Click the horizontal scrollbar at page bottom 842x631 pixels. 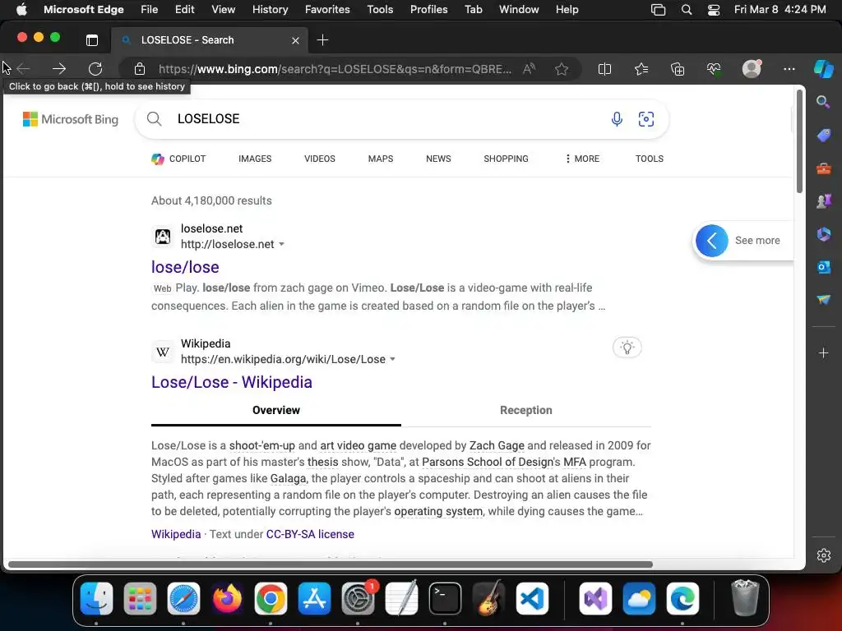[331, 564]
